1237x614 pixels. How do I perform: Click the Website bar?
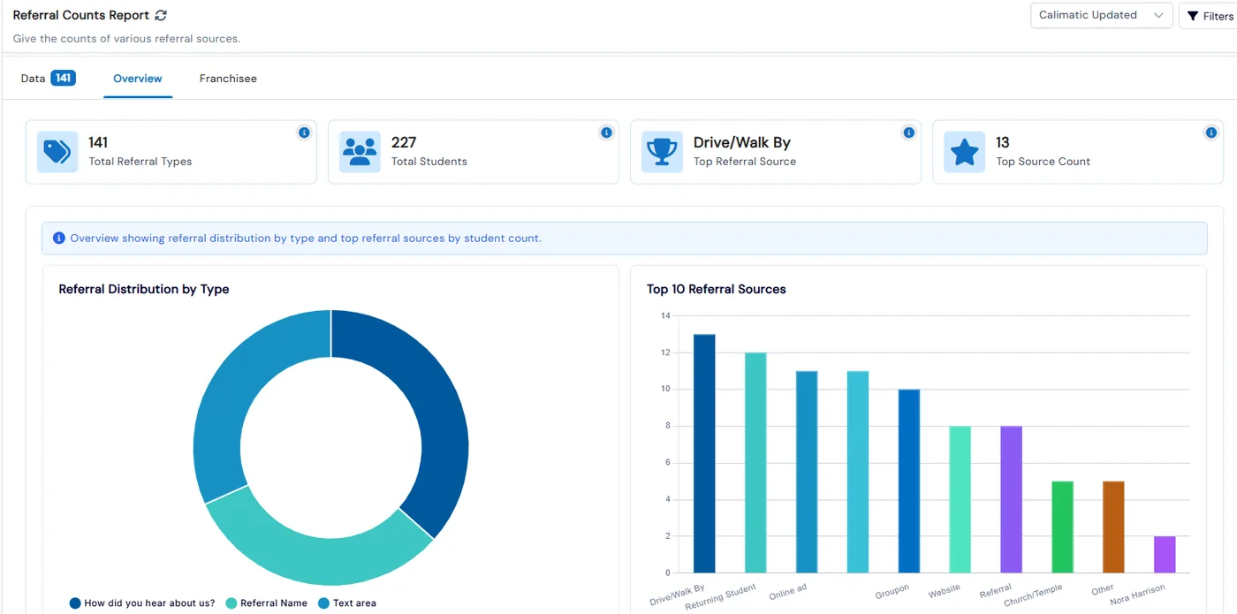point(960,499)
